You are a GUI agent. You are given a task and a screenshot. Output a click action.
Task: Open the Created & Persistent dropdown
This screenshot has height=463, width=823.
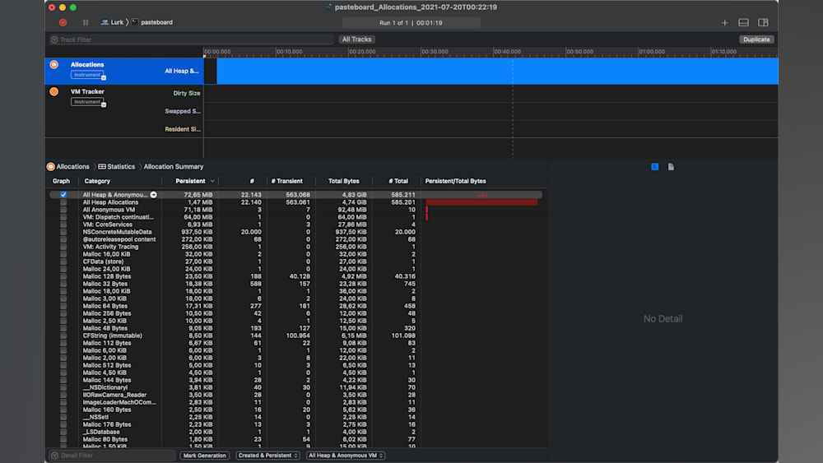coord(268,455)
